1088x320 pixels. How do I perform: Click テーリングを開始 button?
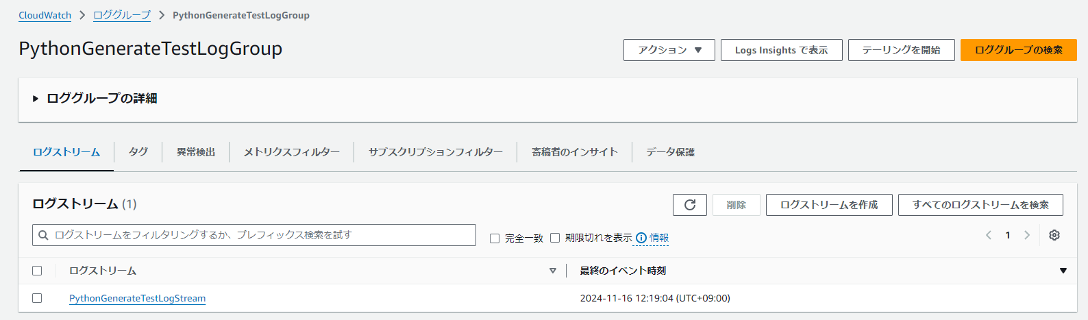902,50
